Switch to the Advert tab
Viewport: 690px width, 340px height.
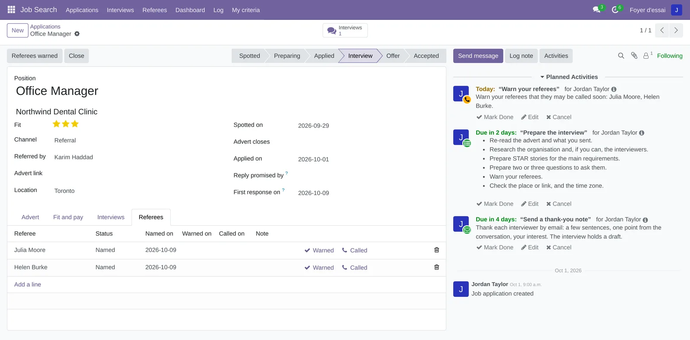coord(30,217)
